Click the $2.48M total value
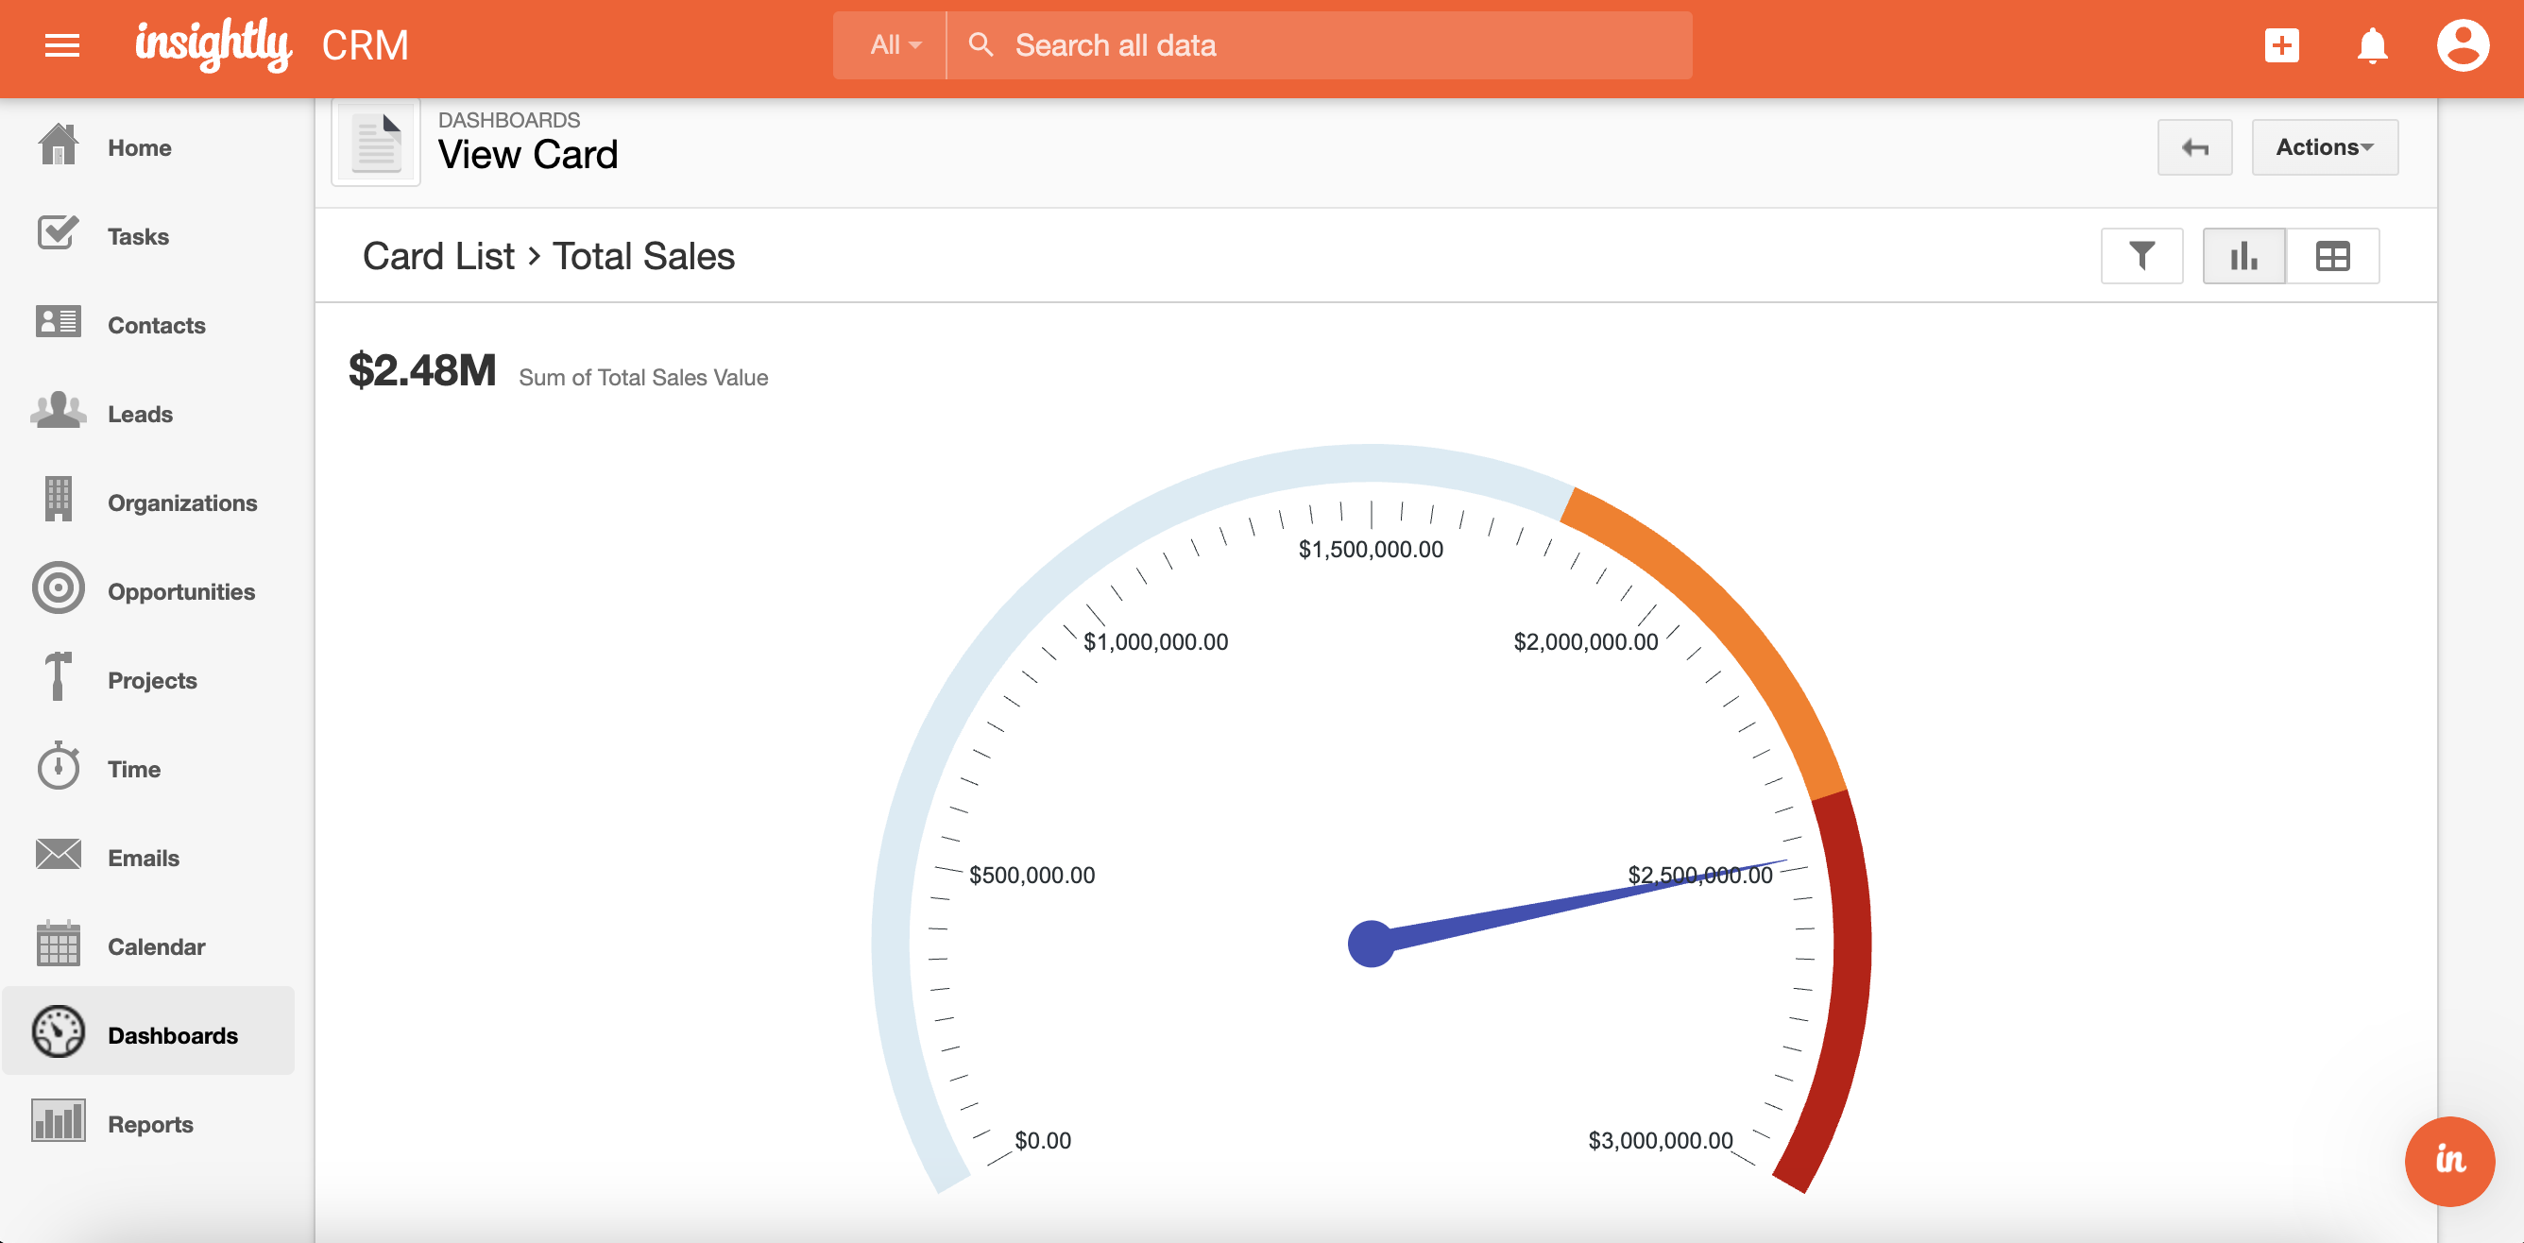This screenshot has height=1243, width=2524. click(422, 370)
